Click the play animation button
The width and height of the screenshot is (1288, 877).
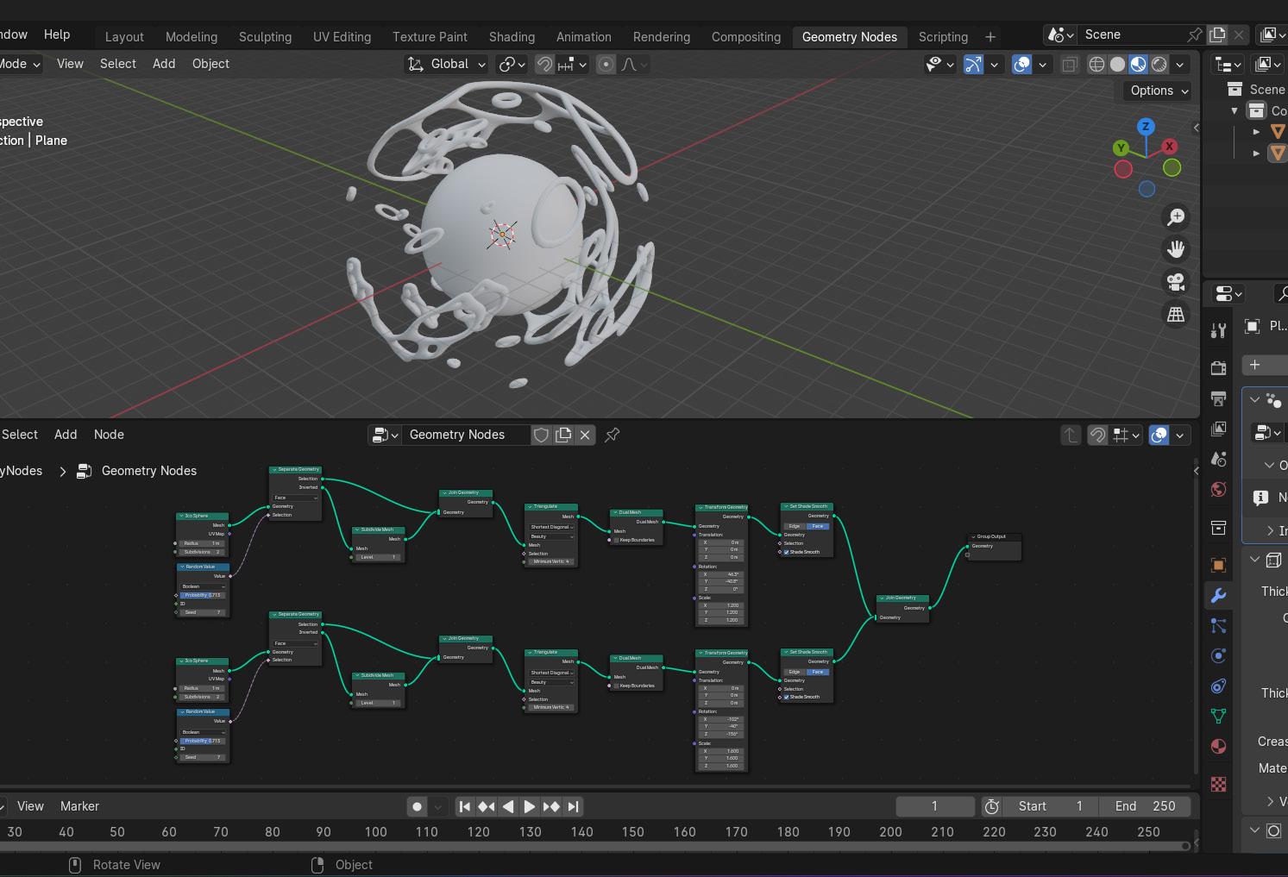pos(530,806)
